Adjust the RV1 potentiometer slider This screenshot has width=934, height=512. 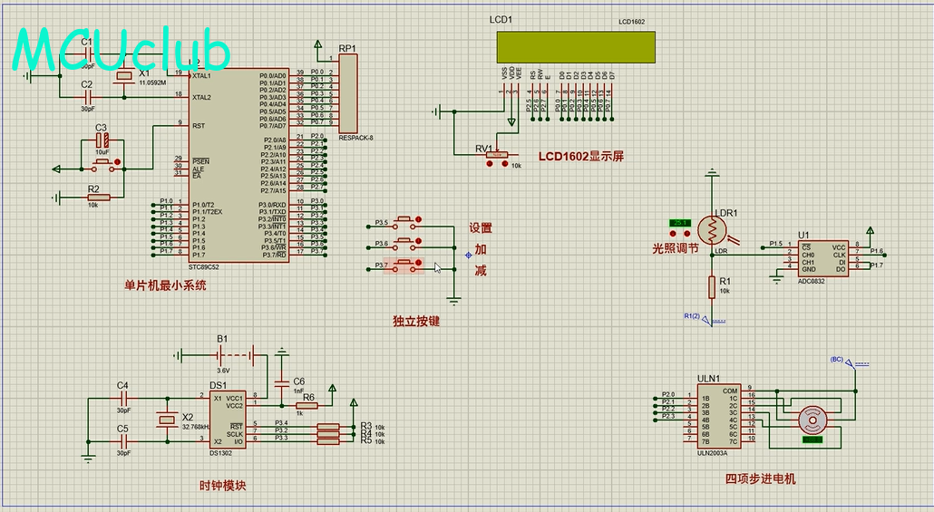click(497, 157)
